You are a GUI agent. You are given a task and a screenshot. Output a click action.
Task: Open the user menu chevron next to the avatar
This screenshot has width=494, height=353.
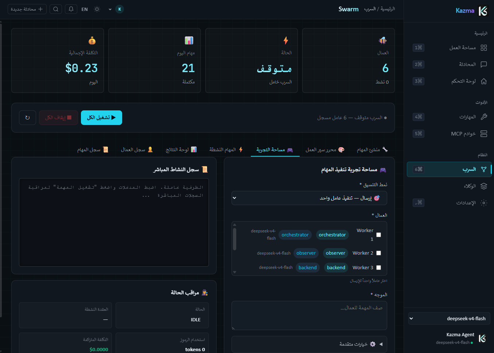[110, 9]
